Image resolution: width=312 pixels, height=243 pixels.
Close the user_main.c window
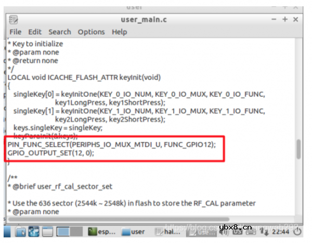[296, 19]
